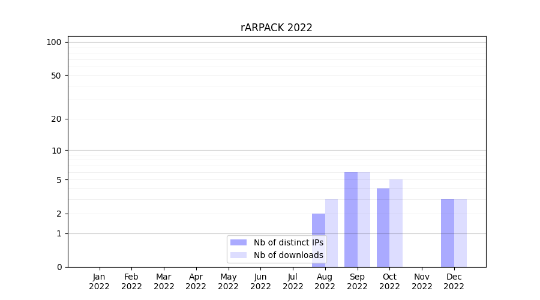Pick the Dec 2022 downloads bar
Image resolution: width=540 pixels, height=300 pixels.
460,233
